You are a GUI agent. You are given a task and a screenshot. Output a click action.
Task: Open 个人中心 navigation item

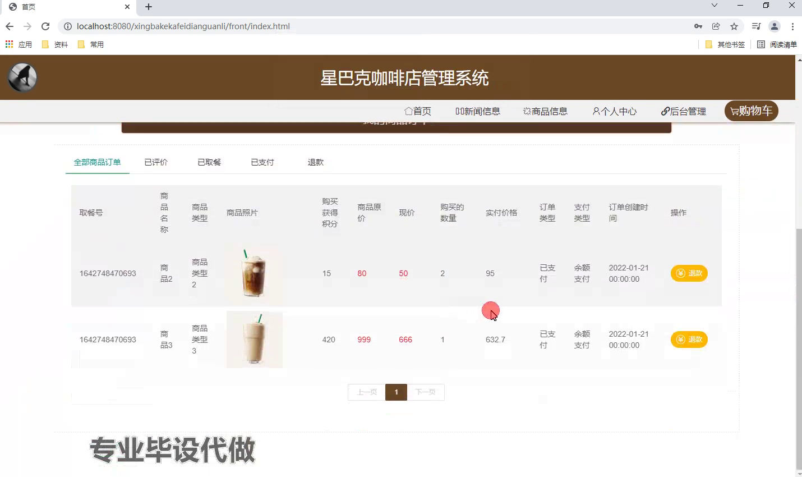click(615, 111)
